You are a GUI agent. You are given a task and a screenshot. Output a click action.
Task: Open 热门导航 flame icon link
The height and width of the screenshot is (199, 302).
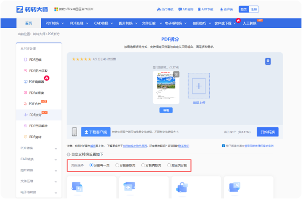click(165, 9)
